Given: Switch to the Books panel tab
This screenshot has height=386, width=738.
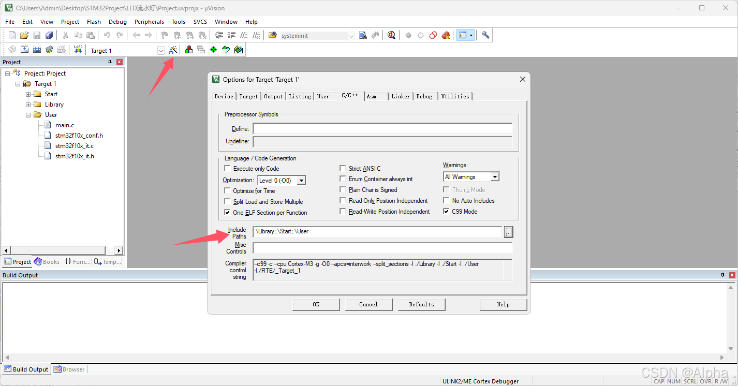Looking at the screenshot, I should (47, 262).
